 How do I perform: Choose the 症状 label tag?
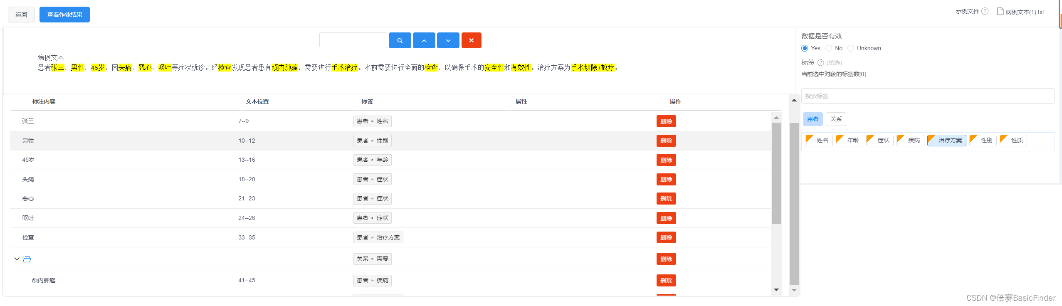pyautogui.click(x=880, y=141)
